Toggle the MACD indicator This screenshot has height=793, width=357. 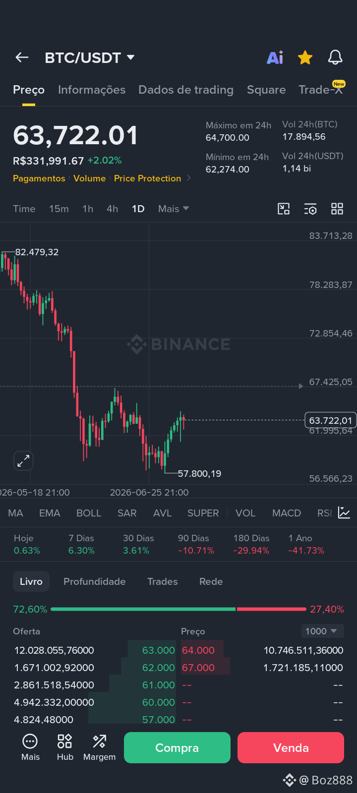287,513
